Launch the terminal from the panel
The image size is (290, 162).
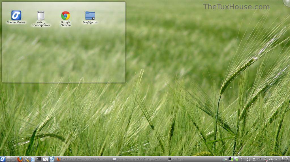(x=39, y=159)
